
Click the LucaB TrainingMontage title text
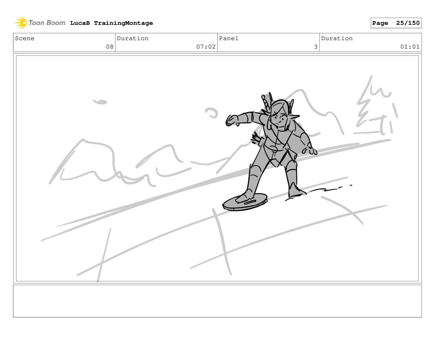(x=111, y=23)
